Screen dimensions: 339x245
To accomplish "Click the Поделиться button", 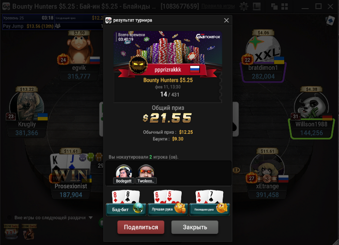I will 141,227.
